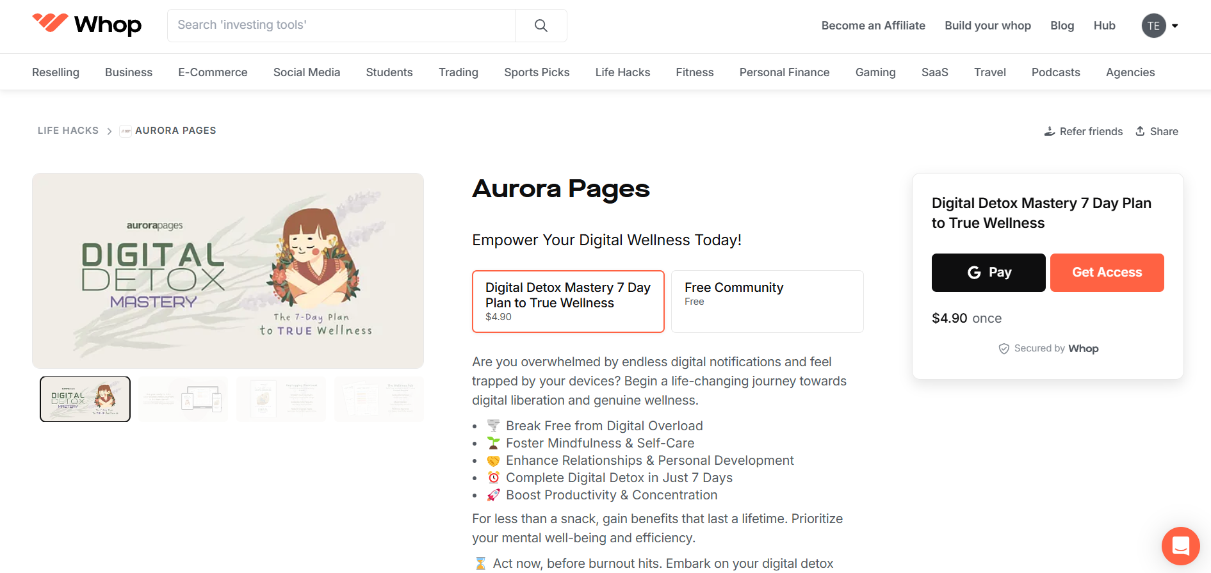Click 'Enhance Relationships & Personal Development' text
1211x573 pixels.
tap(649, 460)
